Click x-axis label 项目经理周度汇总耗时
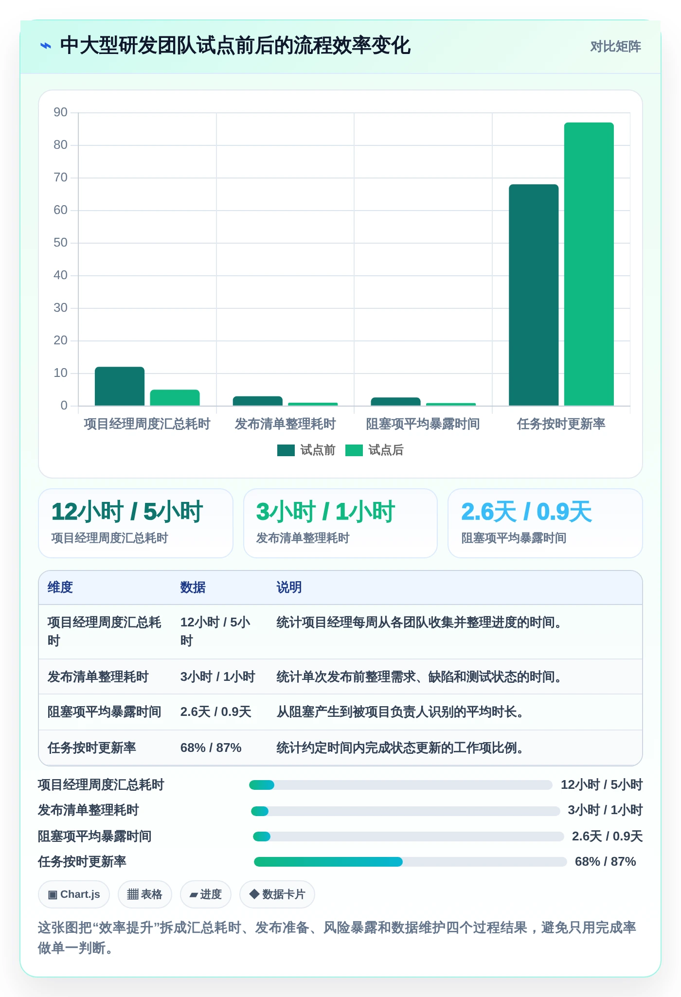Screen dimensions: 681x997 (x=147, y=424)
